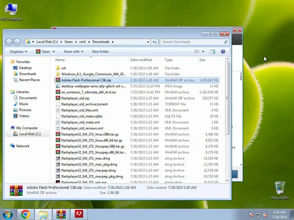Click the New folder button

pyautogui.click(x=100, y=52)
